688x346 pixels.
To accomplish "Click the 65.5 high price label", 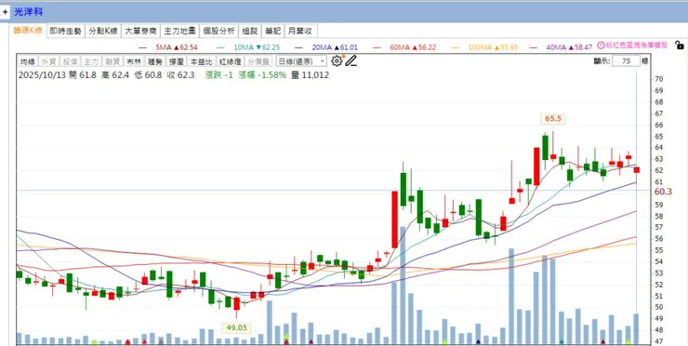I will pos(553,118).
